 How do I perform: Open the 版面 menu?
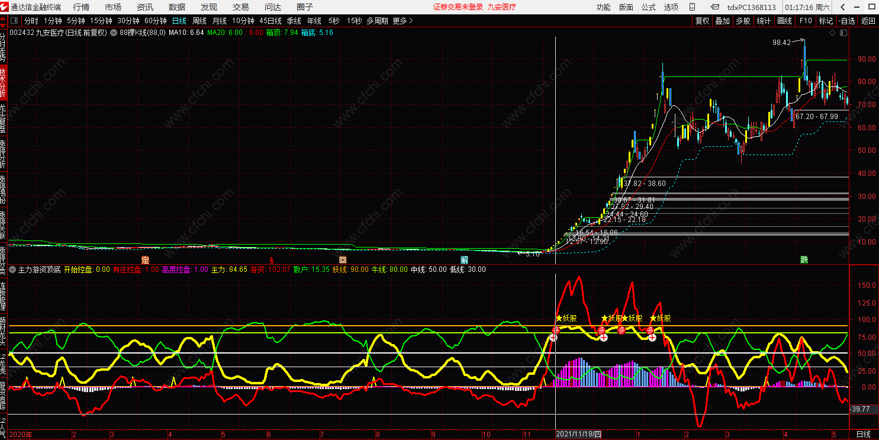point(626,7)
